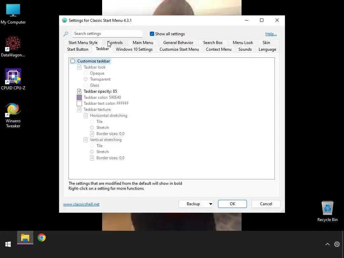Select Stretch under Vertical stretching

92,152
